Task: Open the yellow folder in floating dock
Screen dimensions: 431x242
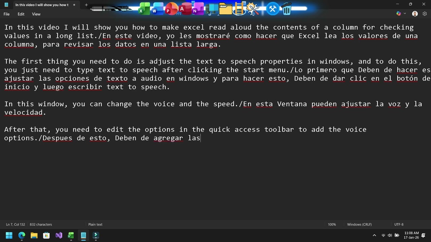Action: tap(226, 9)
